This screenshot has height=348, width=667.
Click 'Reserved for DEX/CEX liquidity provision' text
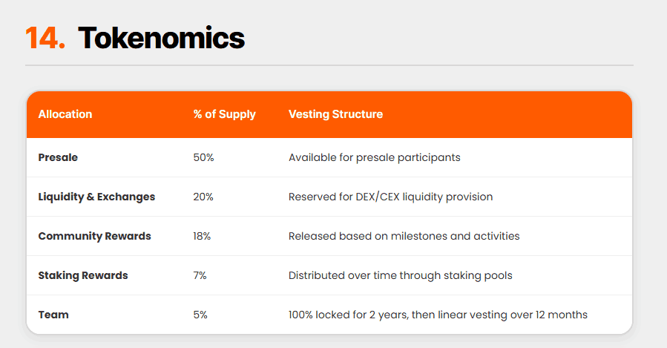pyautogui.click(x=390, y=197)
